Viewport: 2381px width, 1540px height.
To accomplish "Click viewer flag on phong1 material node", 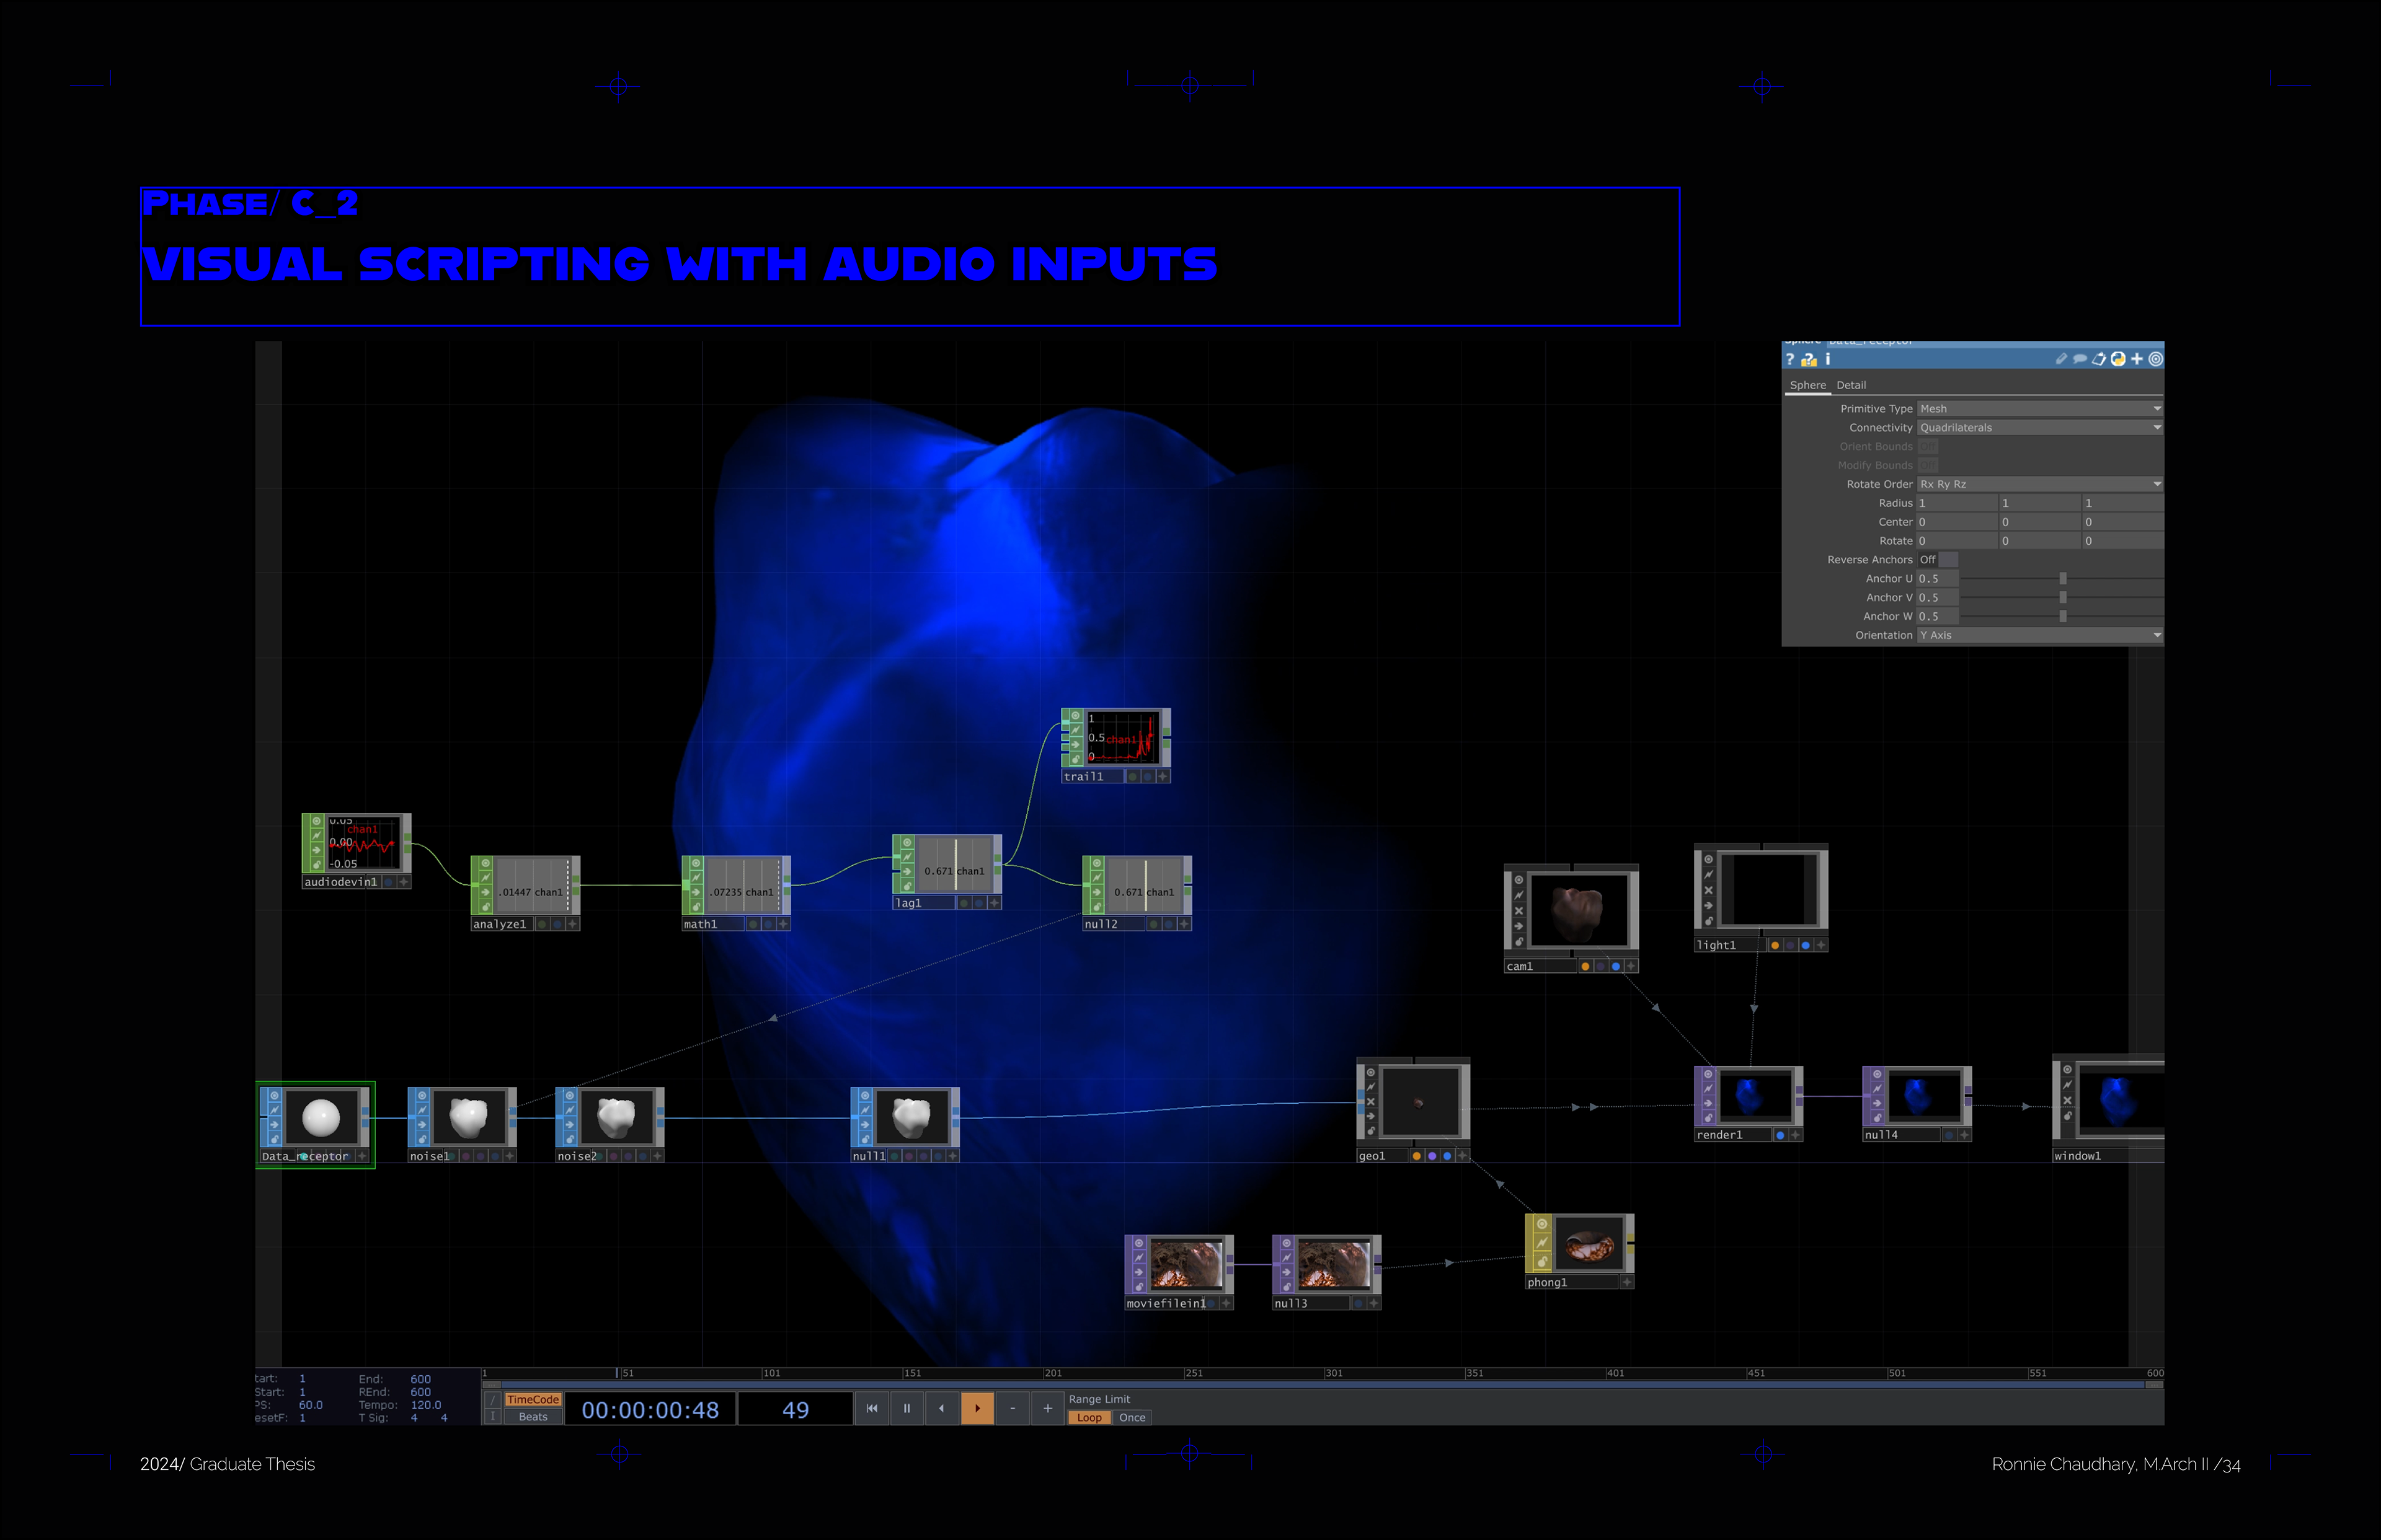I will click(1541, 1224).
